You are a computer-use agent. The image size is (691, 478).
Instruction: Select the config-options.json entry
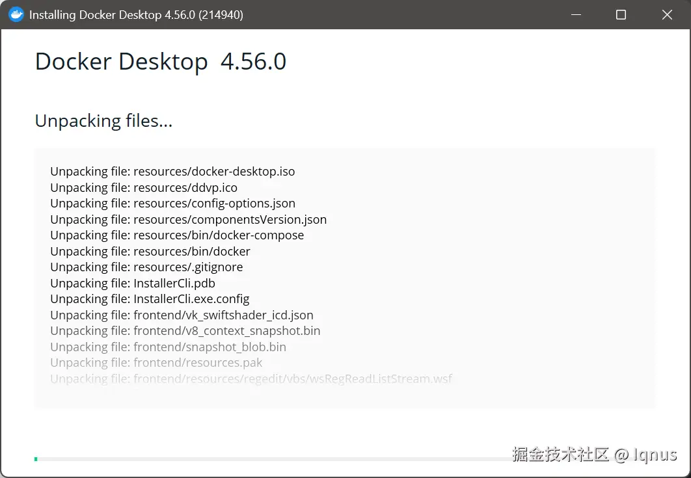point(172,203)
